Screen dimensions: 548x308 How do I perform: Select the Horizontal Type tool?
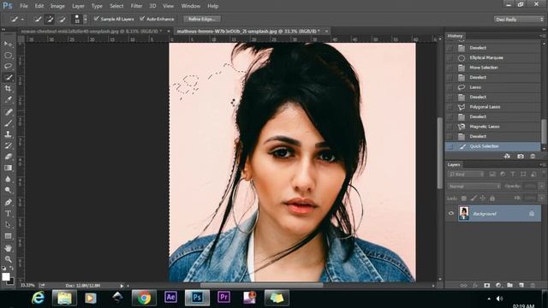[8, 213]
